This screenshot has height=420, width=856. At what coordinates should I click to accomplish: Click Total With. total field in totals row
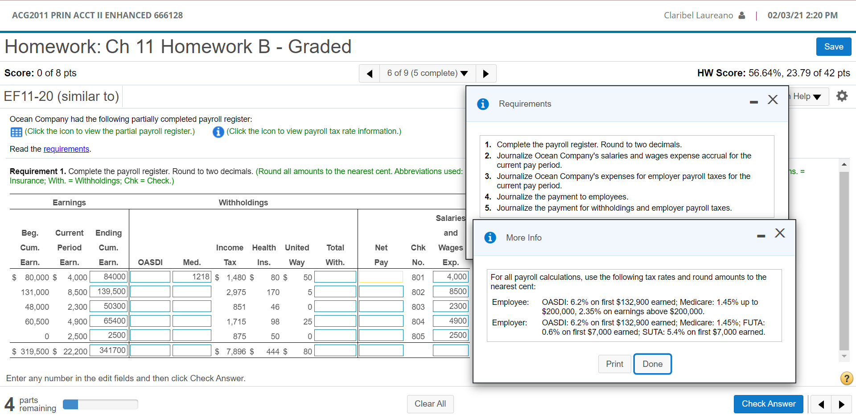(x=335, y=351)
